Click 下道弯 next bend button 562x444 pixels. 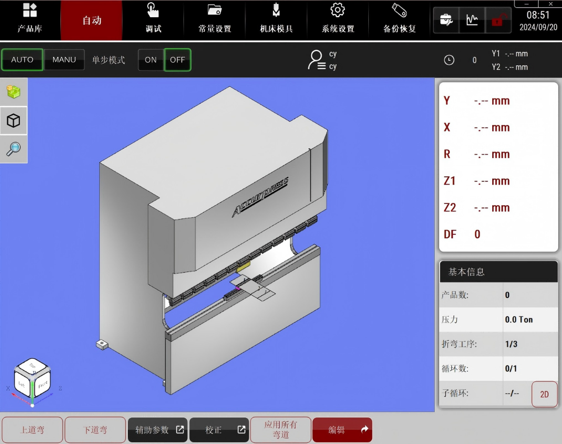tap(95, 430)
